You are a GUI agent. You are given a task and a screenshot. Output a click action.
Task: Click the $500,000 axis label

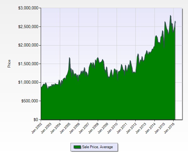coord(30,101)
